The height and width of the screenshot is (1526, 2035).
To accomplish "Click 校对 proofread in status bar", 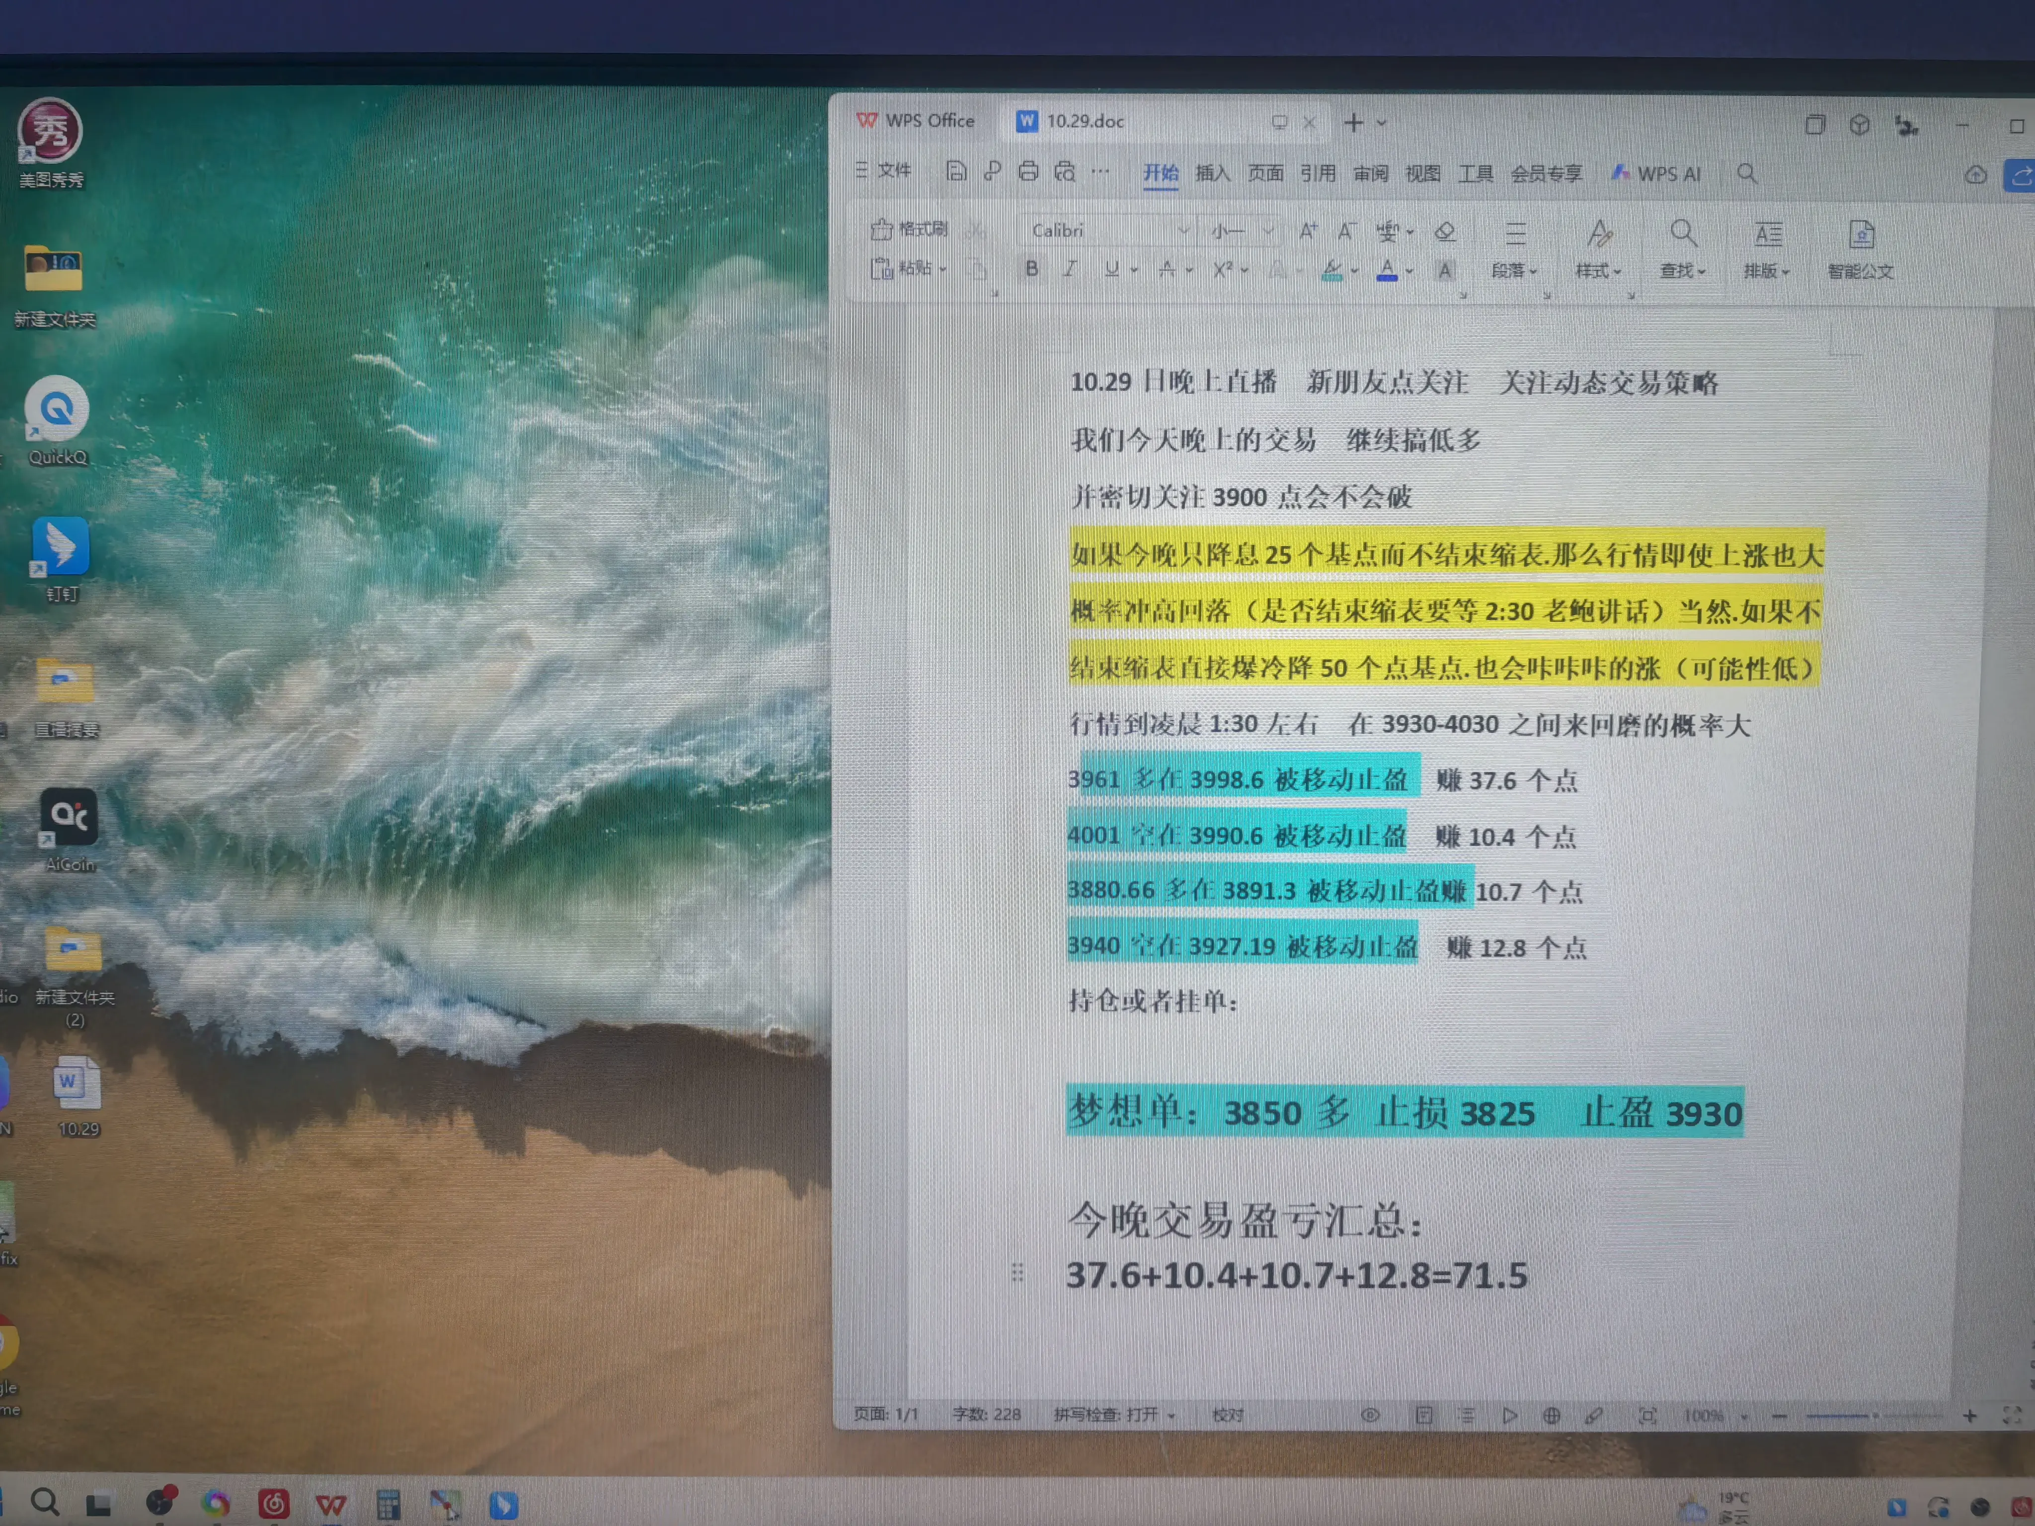I will click(1227, 1415).
